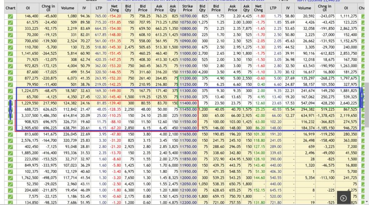Open put LTP 540.55 link

275,178
